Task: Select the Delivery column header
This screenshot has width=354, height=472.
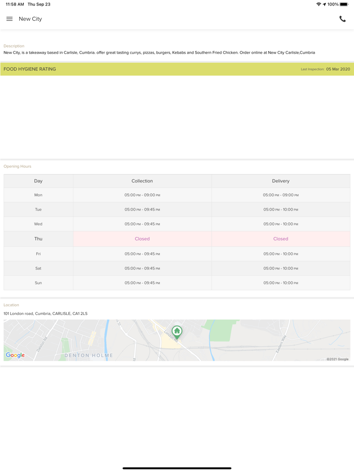Action: (x=281, y=181)
